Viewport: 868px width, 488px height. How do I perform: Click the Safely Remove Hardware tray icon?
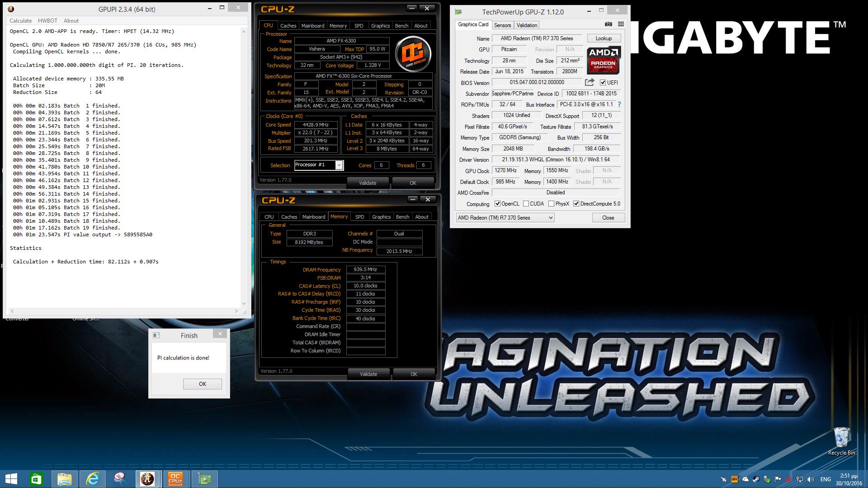point(767,479)
